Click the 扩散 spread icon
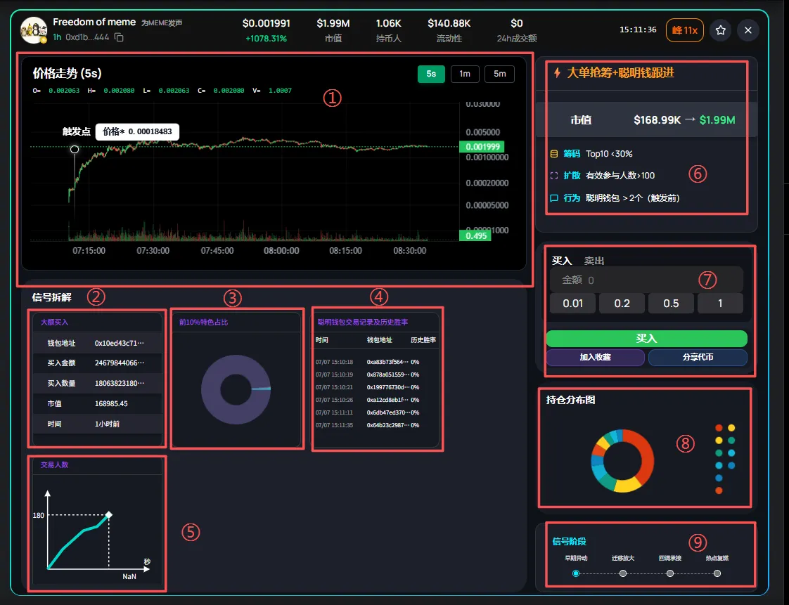Image resolution: width=789 pixels, height=605 pixels. click(x=554, y=176)
